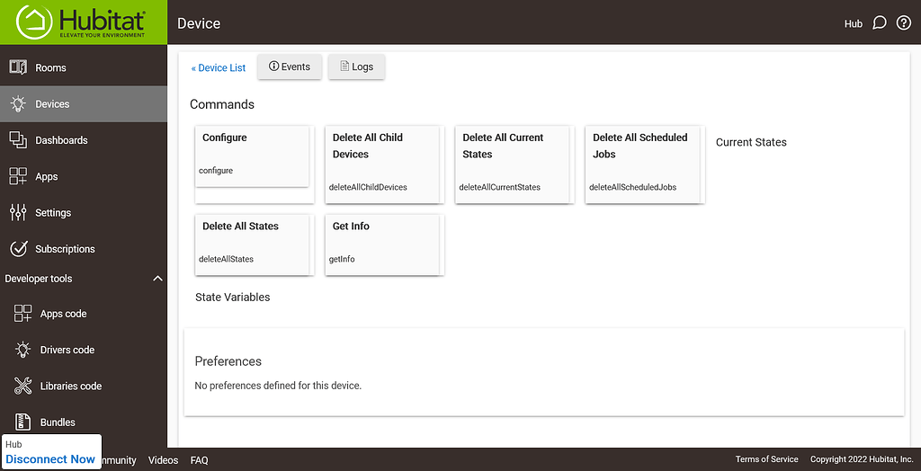Open Libraries code page

70,387
